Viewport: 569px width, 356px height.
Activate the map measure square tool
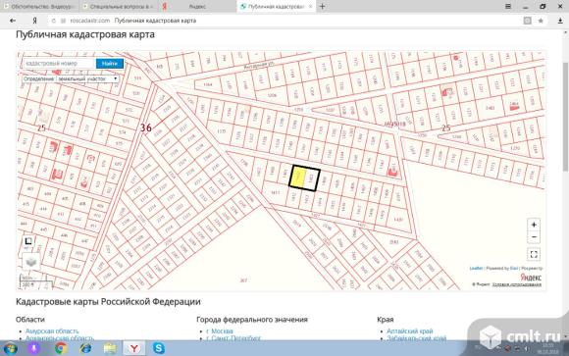(27, 241)
